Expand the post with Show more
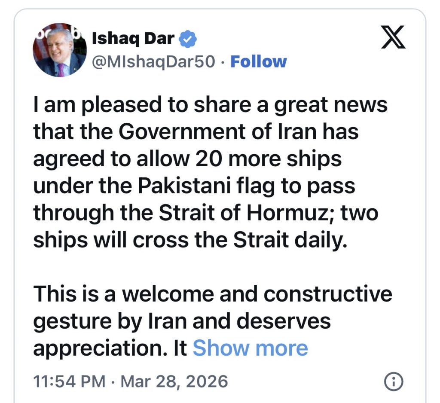 [x=250, y=348]
